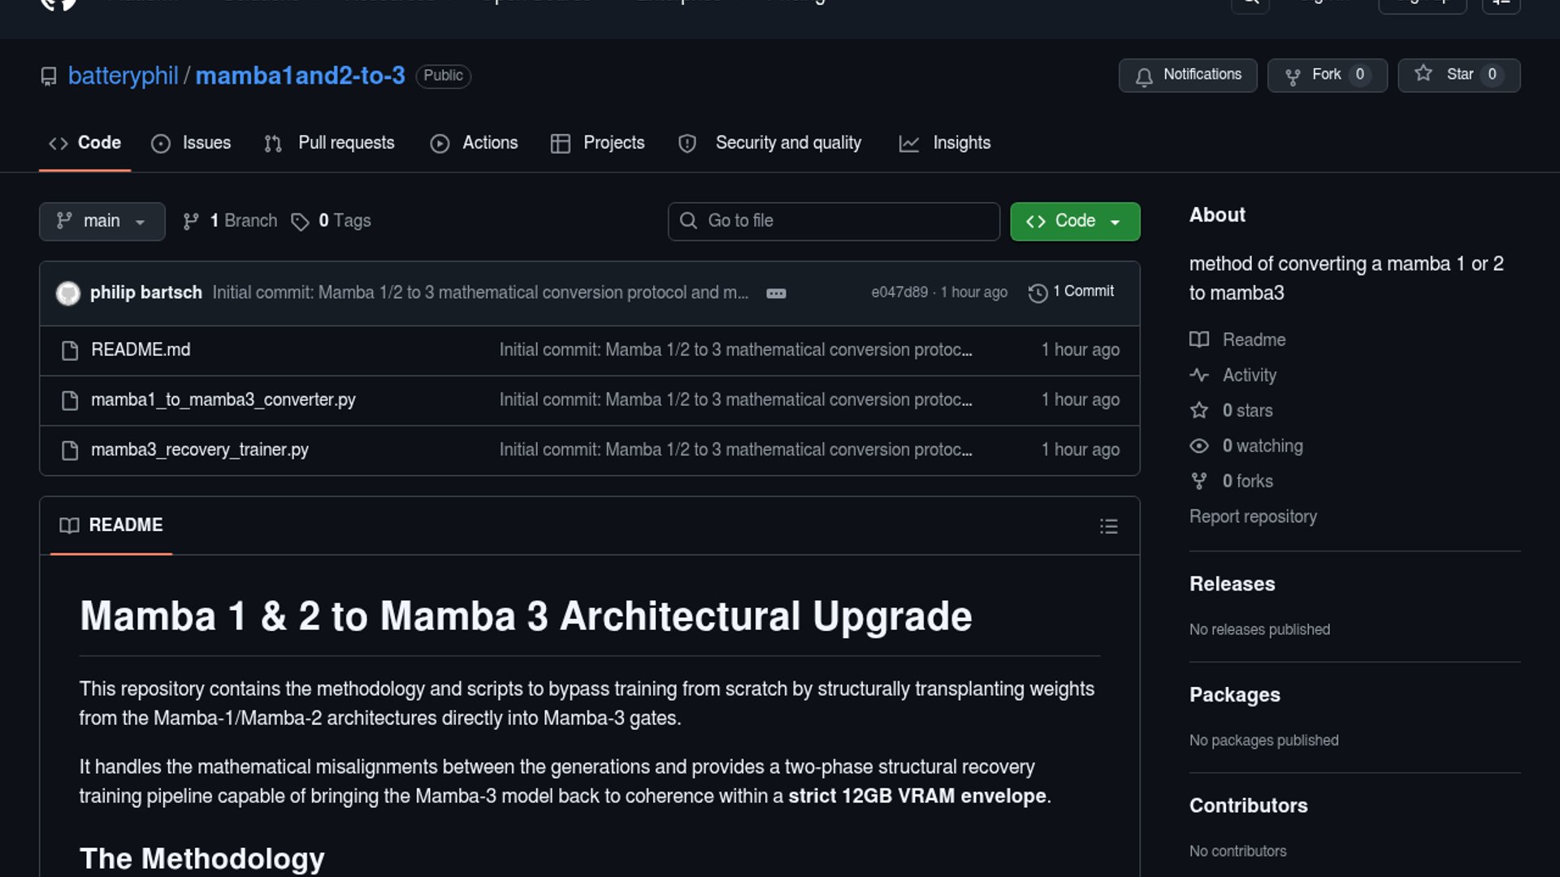Open the Pull requests tab

tap(330, 143)
